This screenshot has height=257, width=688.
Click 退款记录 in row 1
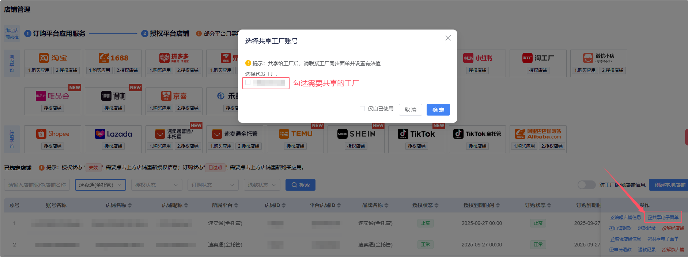[647, 228]
